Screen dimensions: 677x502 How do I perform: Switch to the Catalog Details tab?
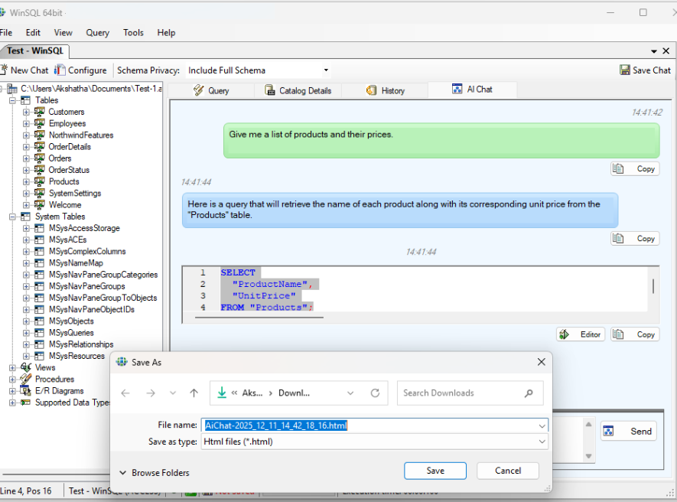pyautogui.click(x=298, y=90)
